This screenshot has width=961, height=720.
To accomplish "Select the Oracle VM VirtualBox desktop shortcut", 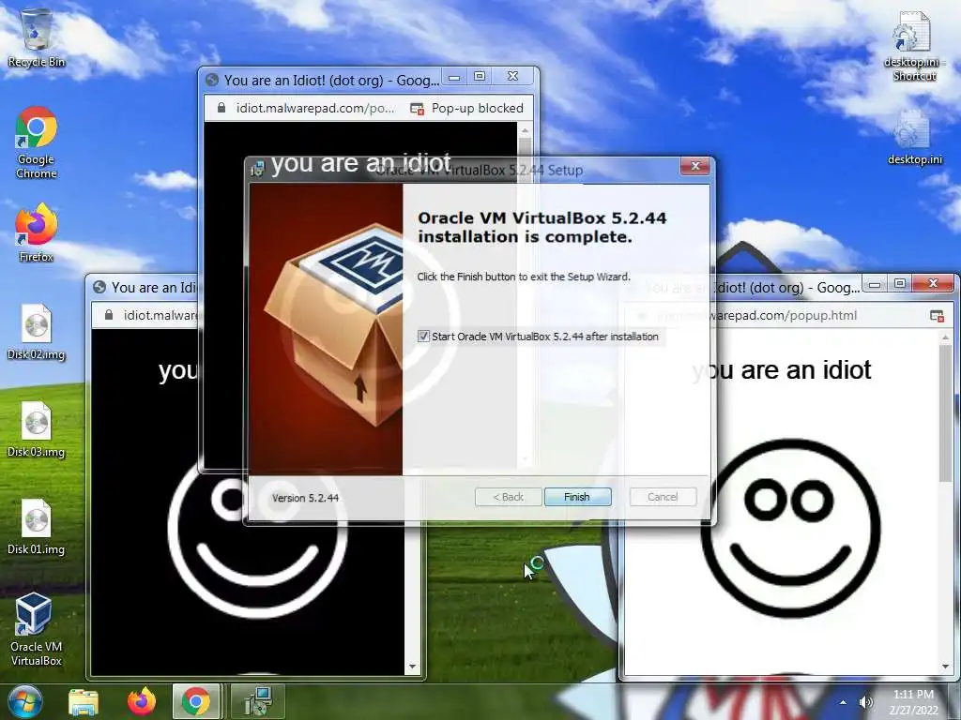I will (x=36, y=629).
